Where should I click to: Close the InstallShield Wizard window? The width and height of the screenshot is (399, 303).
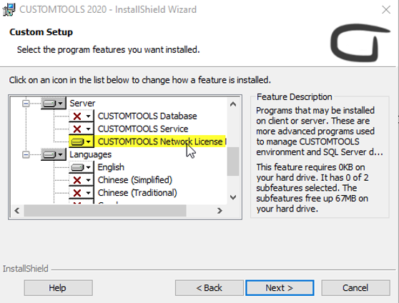point(386,10)
